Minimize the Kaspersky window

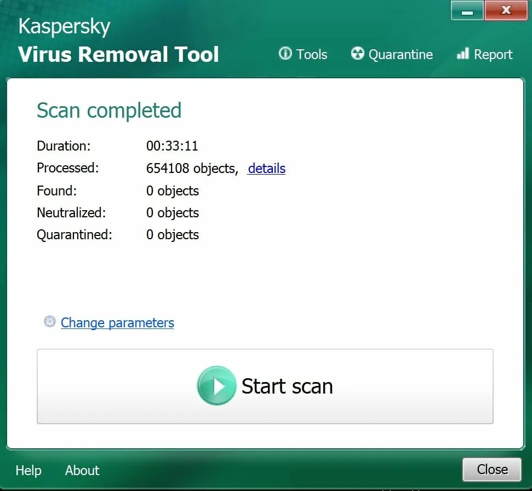(x=467, y=11)
